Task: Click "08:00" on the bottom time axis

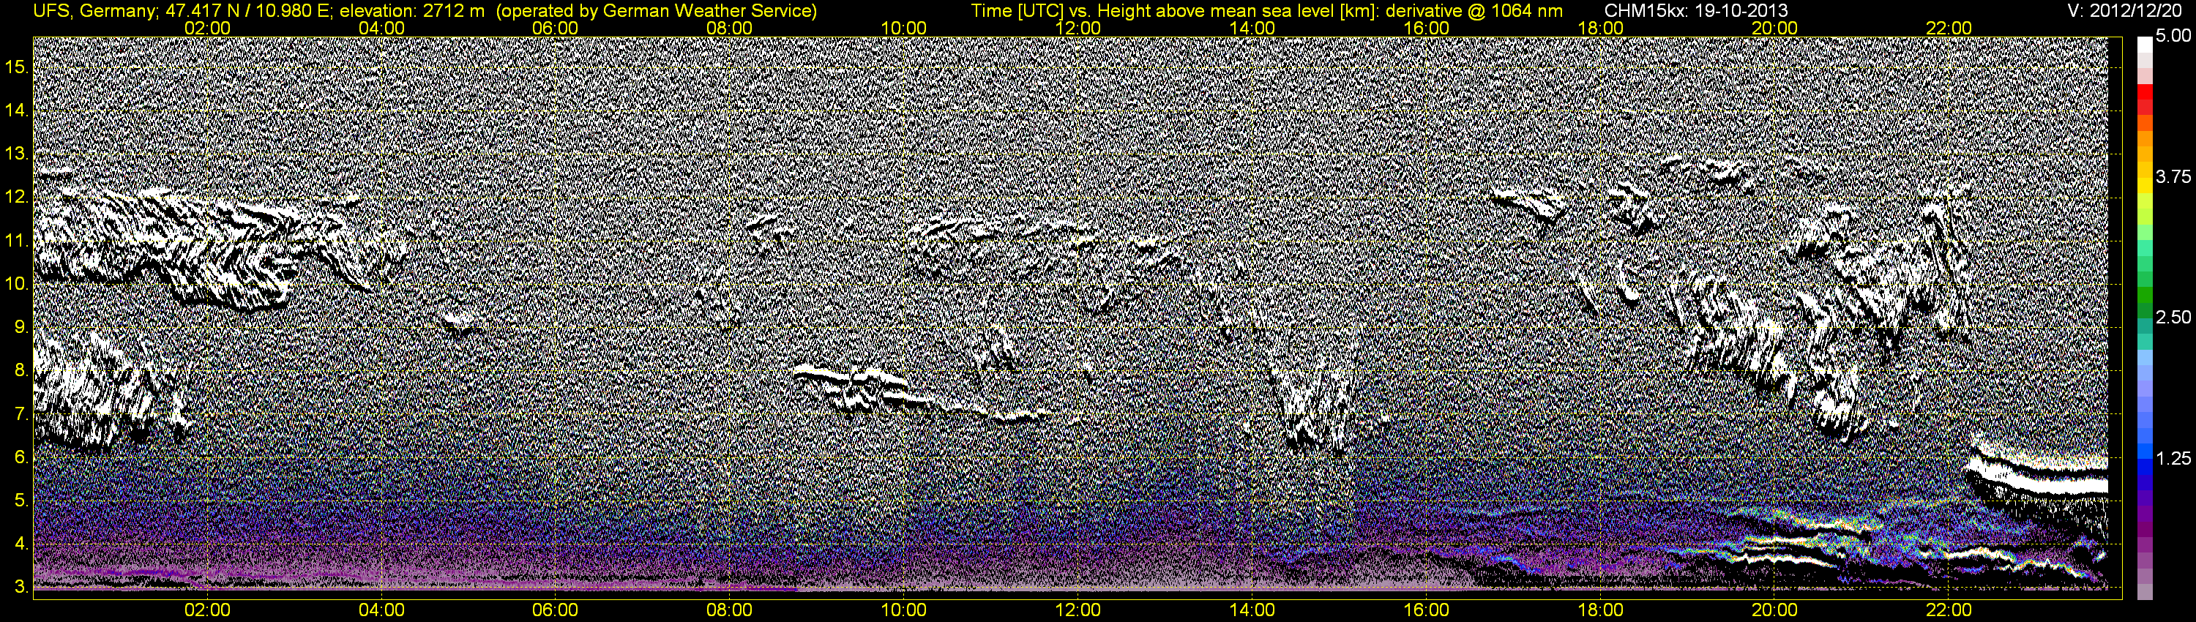Action: (730, 610)
